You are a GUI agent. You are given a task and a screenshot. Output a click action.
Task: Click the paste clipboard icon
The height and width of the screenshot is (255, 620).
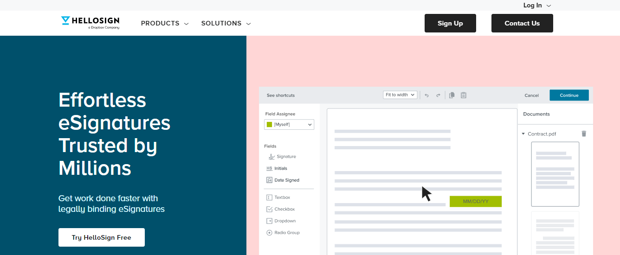tap(463, 95)
